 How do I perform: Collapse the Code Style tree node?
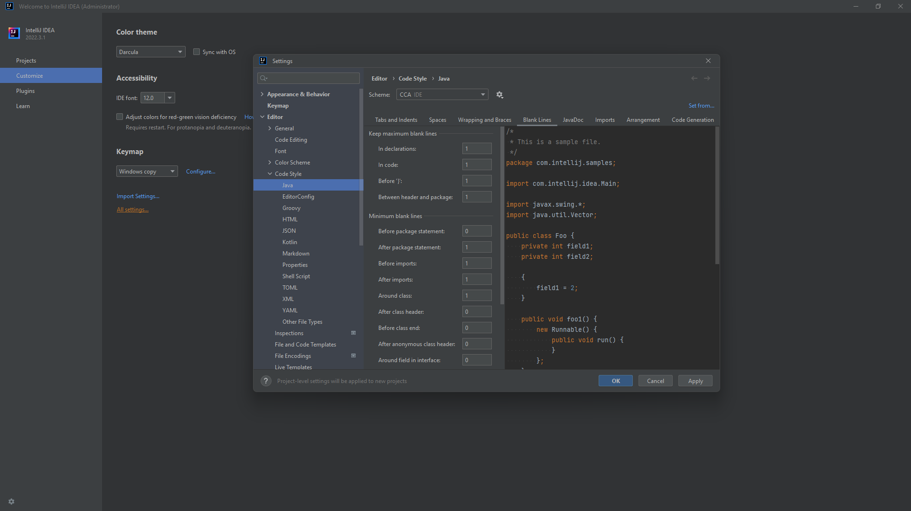(270, 174)
